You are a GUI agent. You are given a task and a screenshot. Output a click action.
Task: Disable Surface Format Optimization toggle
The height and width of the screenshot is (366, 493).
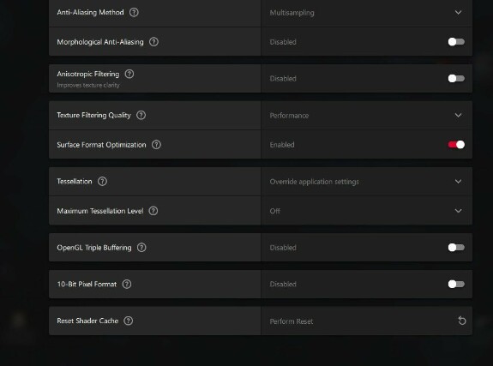[x=456, y=145]
